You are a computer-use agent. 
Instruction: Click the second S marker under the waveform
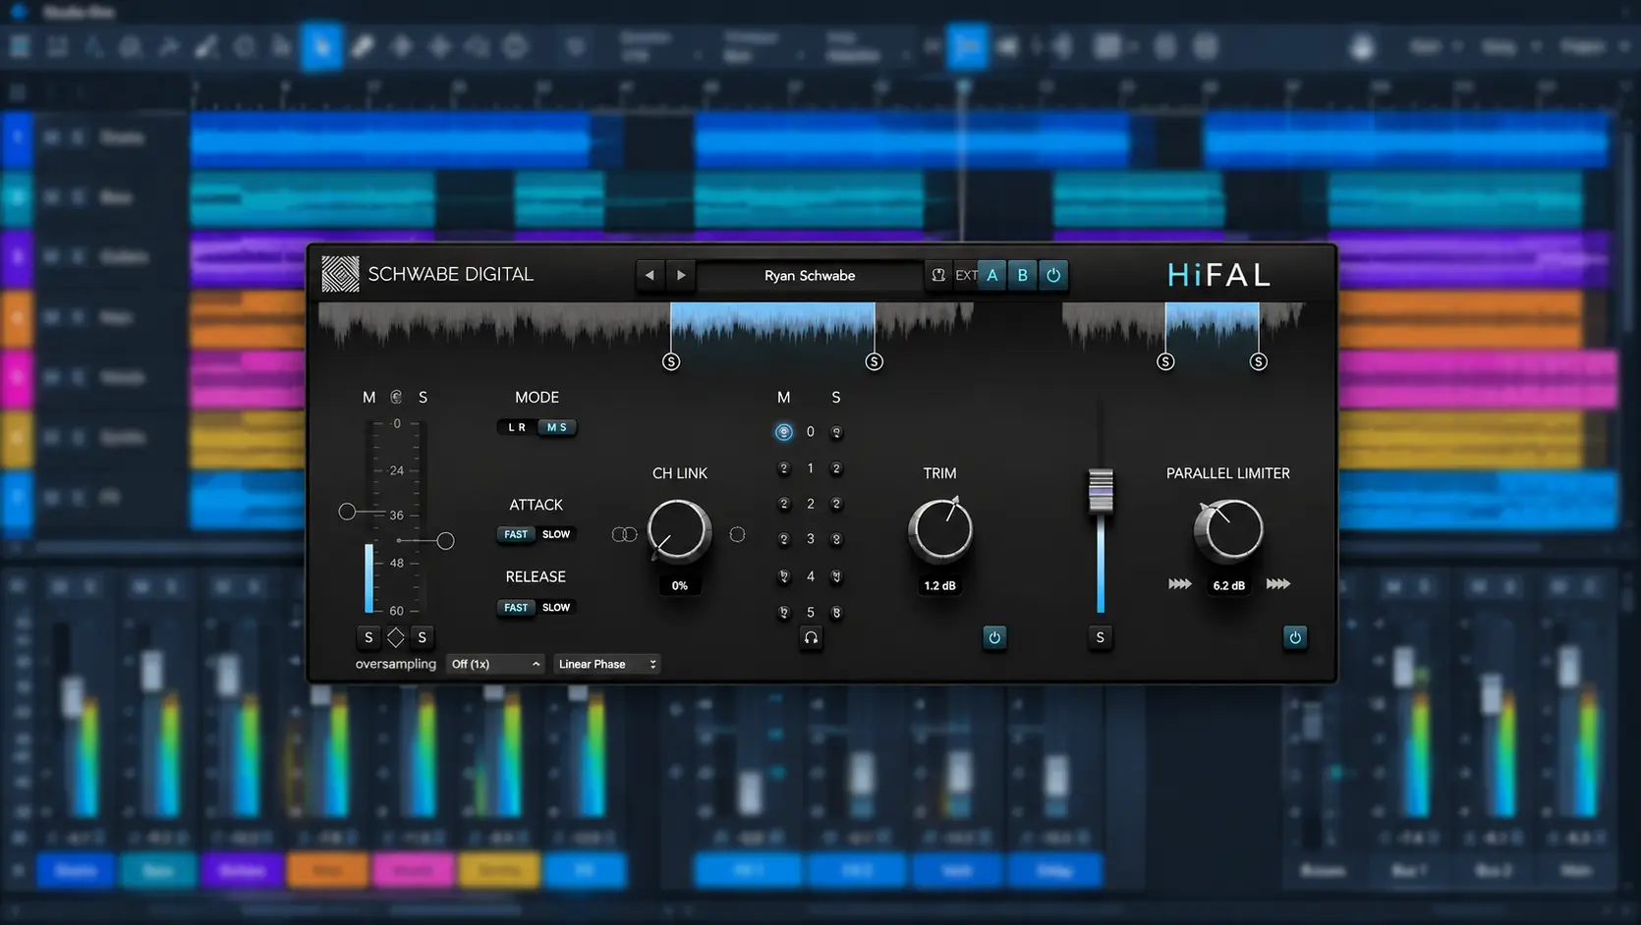point(875,362)
